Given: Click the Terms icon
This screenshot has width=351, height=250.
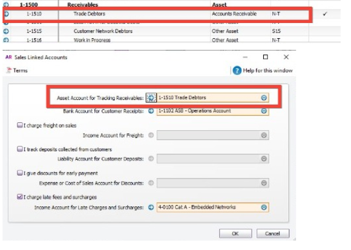Looking at the screenshot, I should point(8,70).
